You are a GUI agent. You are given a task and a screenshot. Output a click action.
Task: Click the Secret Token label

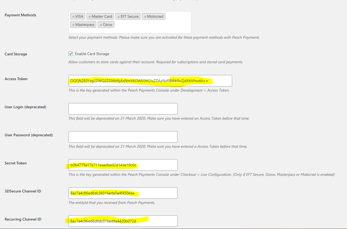point(16,163)
